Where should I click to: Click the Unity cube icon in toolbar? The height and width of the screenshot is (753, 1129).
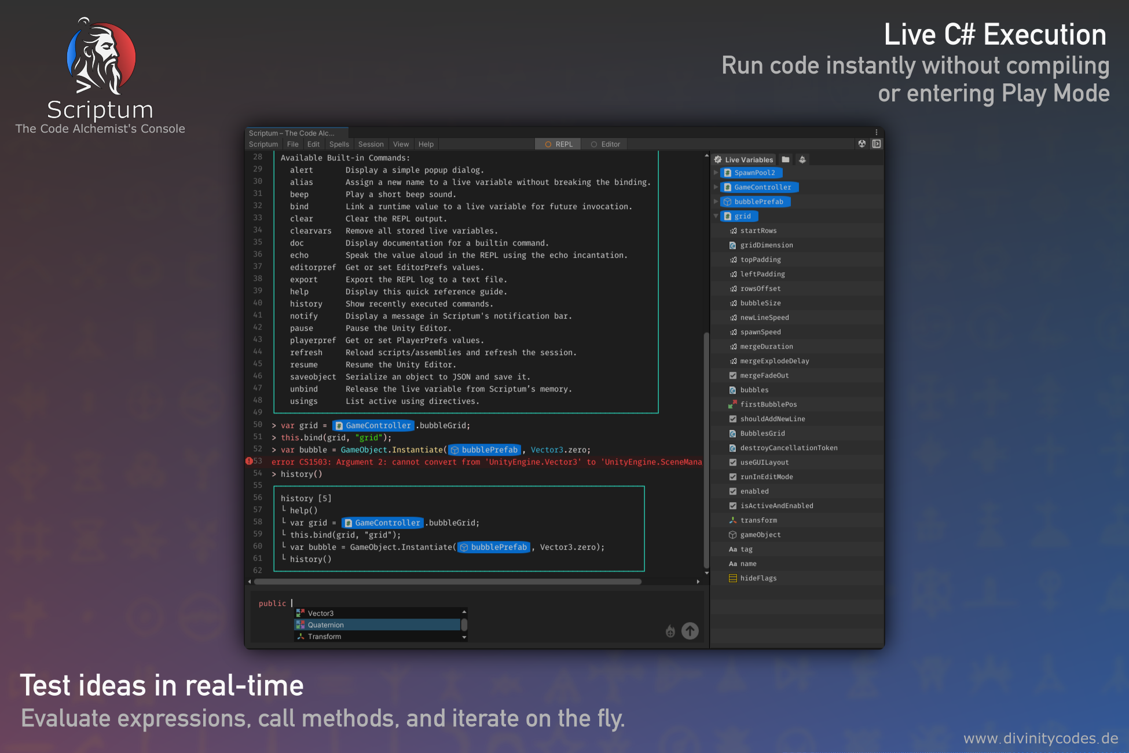pyautogui.click(x=862, y=144)
